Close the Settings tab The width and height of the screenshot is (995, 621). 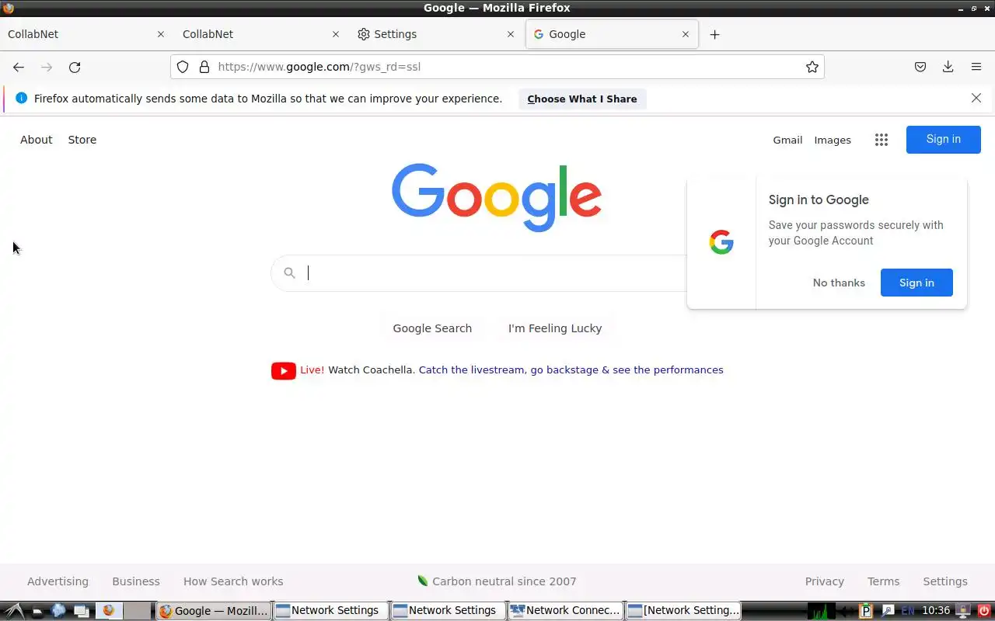click(x=511, y=34)
